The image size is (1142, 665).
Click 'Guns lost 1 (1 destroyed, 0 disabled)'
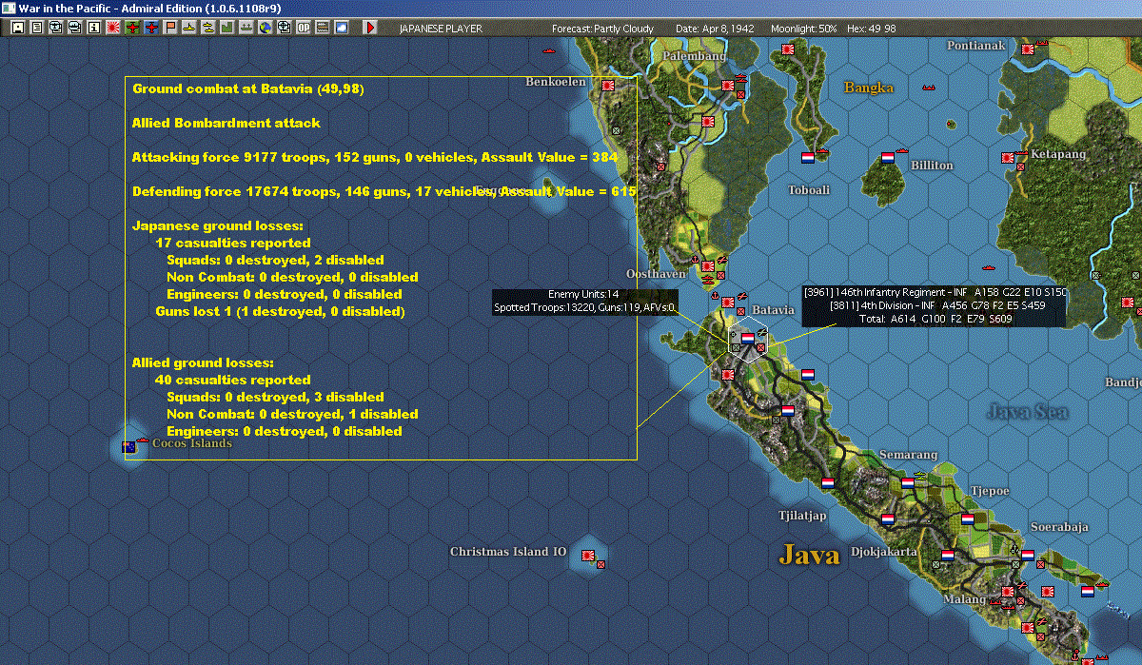[x=280, y=311]
